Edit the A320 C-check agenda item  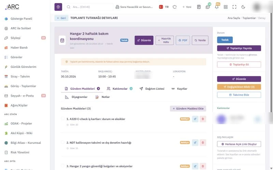point(195,119)
